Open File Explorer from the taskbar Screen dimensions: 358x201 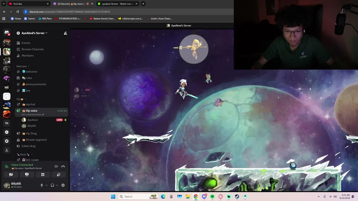pyautogui.click(x=187, y=197)
